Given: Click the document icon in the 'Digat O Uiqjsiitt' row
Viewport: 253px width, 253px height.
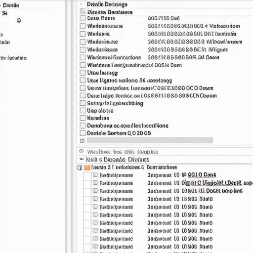Looking at the screenshot, I should [95, 182].
